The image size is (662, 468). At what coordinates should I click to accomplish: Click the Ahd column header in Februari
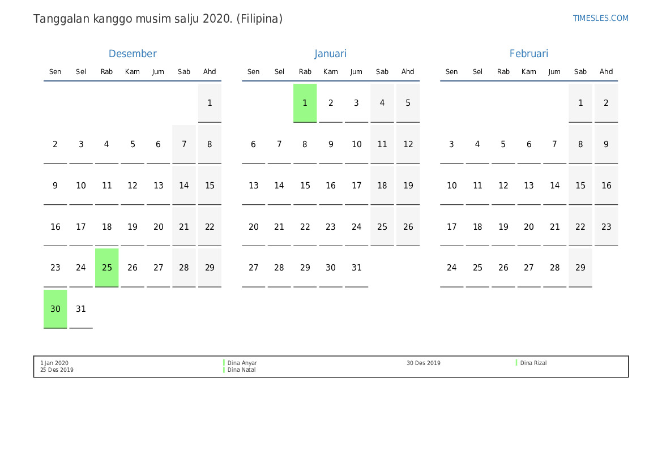click(606, 72)
